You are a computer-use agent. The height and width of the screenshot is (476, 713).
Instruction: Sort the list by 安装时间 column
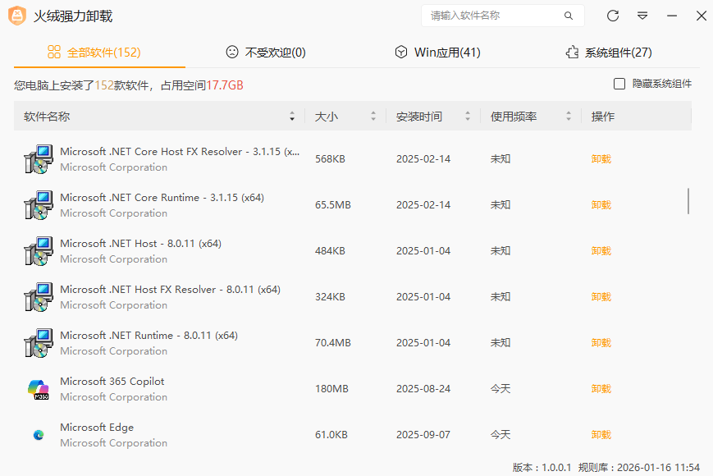[x=468, y=117]
